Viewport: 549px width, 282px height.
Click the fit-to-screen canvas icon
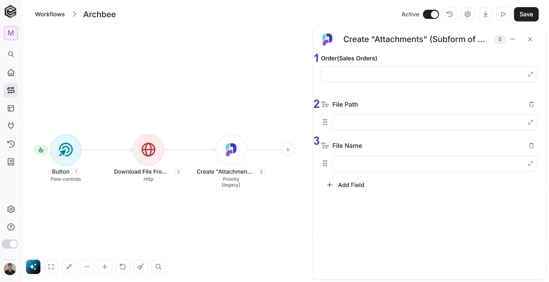(x=51, y=267)
